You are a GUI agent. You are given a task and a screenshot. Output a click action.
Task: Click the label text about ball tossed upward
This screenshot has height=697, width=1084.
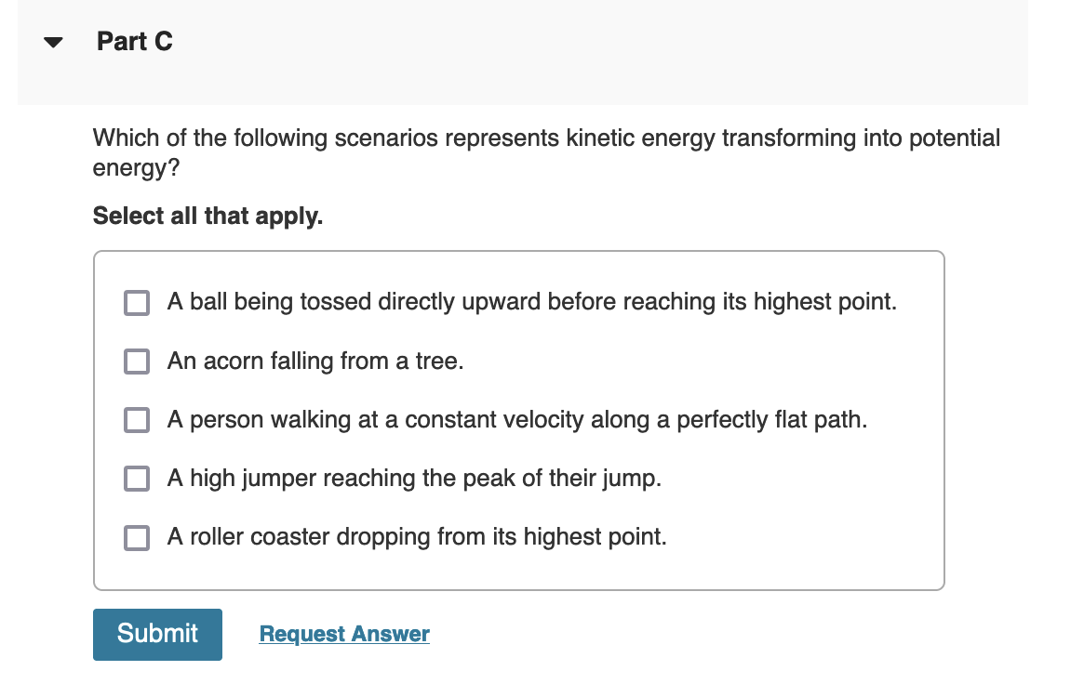coord(531,302)
